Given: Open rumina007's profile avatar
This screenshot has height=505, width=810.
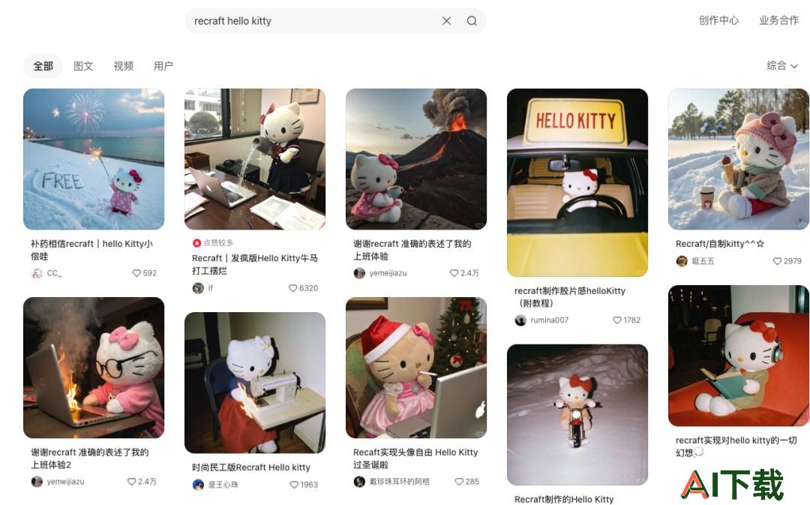Looking at the screenshot, I should [x=520, y=320].
